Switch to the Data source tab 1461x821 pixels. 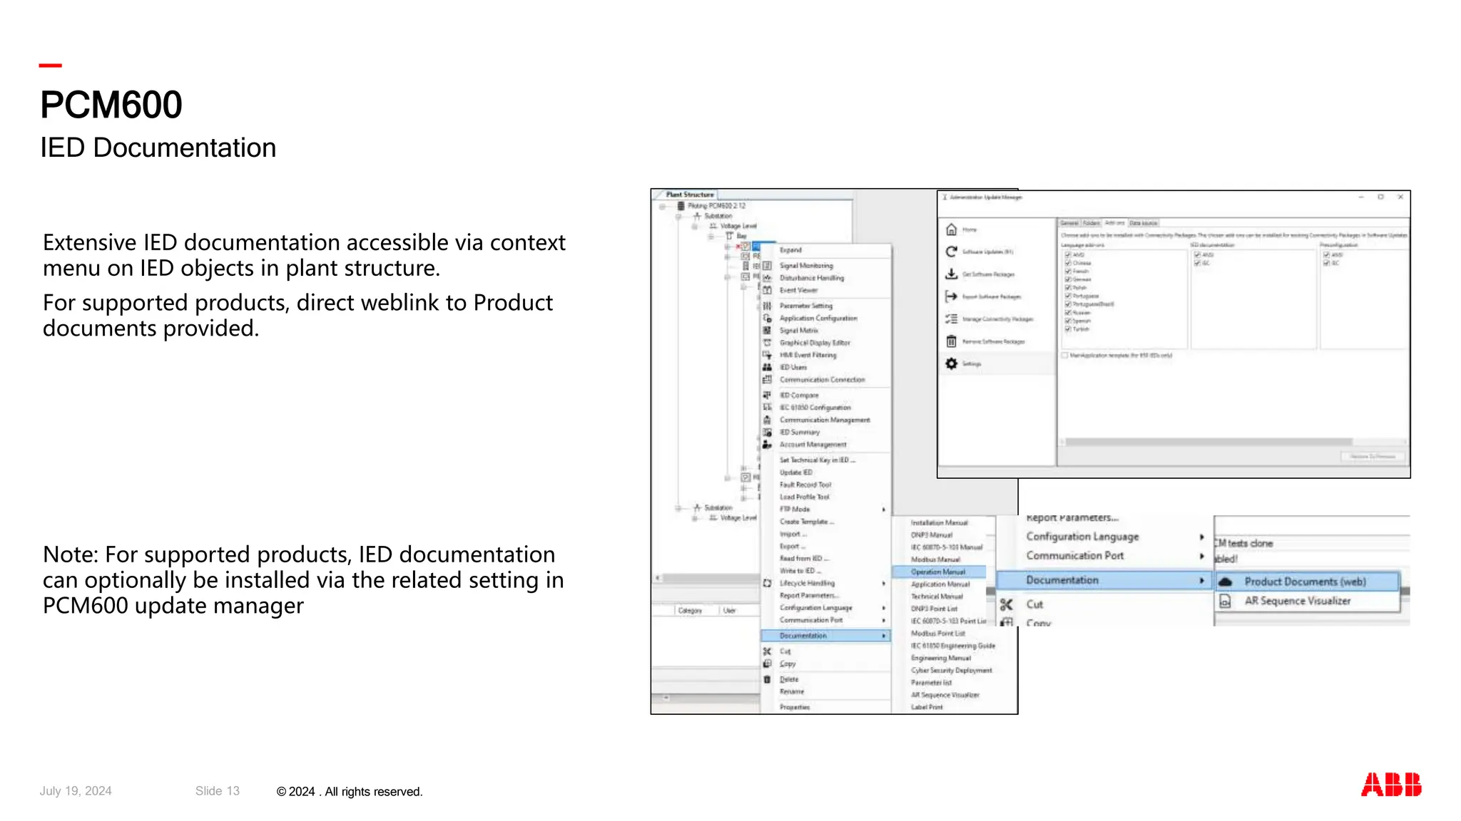[1144, 223]
